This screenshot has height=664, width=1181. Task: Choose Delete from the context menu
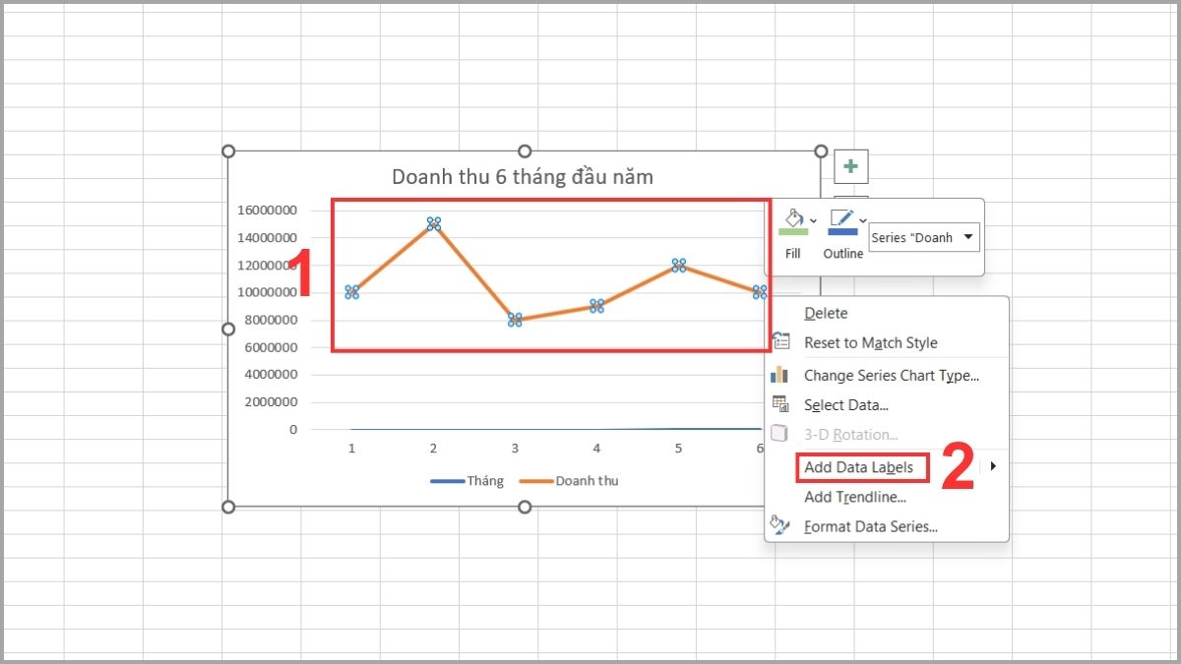(x=826, y=313)
